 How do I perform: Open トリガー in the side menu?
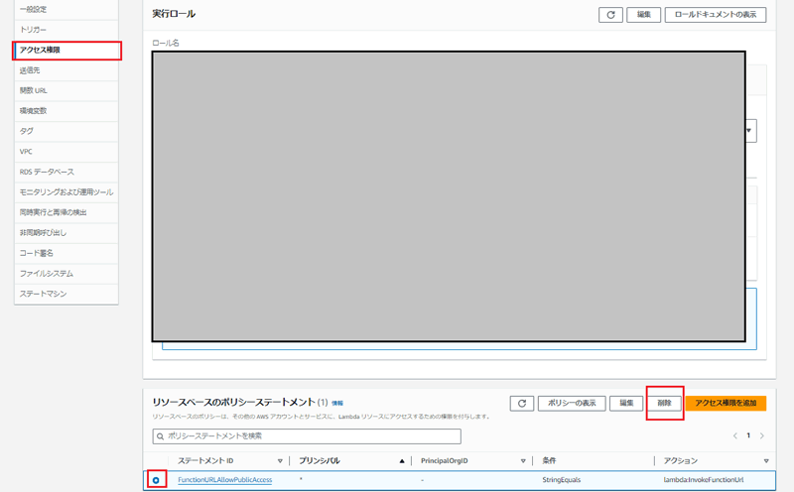(66, 30)
